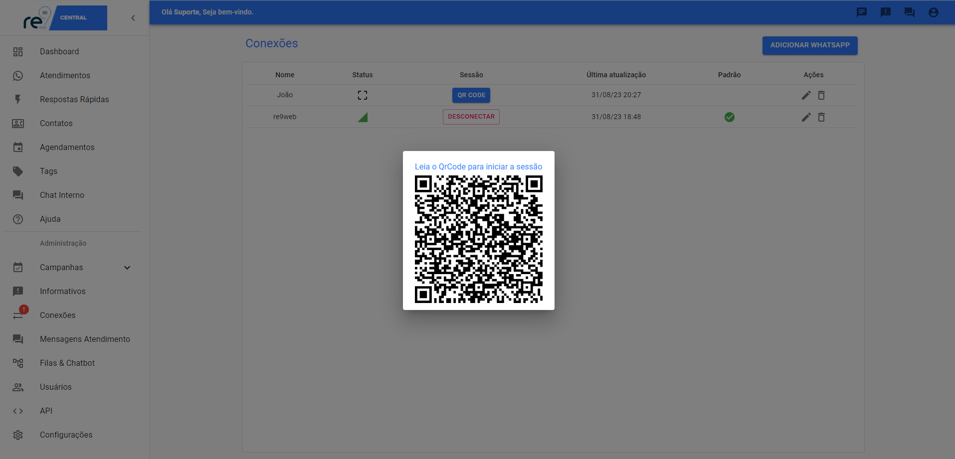Open Agendamentos in the sidebar

click(75, 148)
